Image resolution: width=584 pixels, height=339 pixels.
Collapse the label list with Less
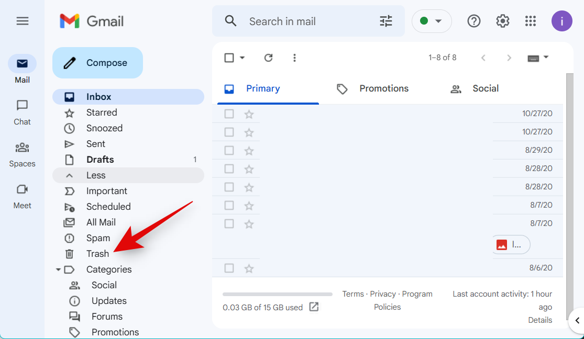tap(128, 175)
